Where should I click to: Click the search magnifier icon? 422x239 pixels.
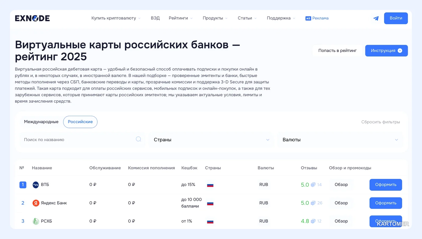click(x=138, y=139)
